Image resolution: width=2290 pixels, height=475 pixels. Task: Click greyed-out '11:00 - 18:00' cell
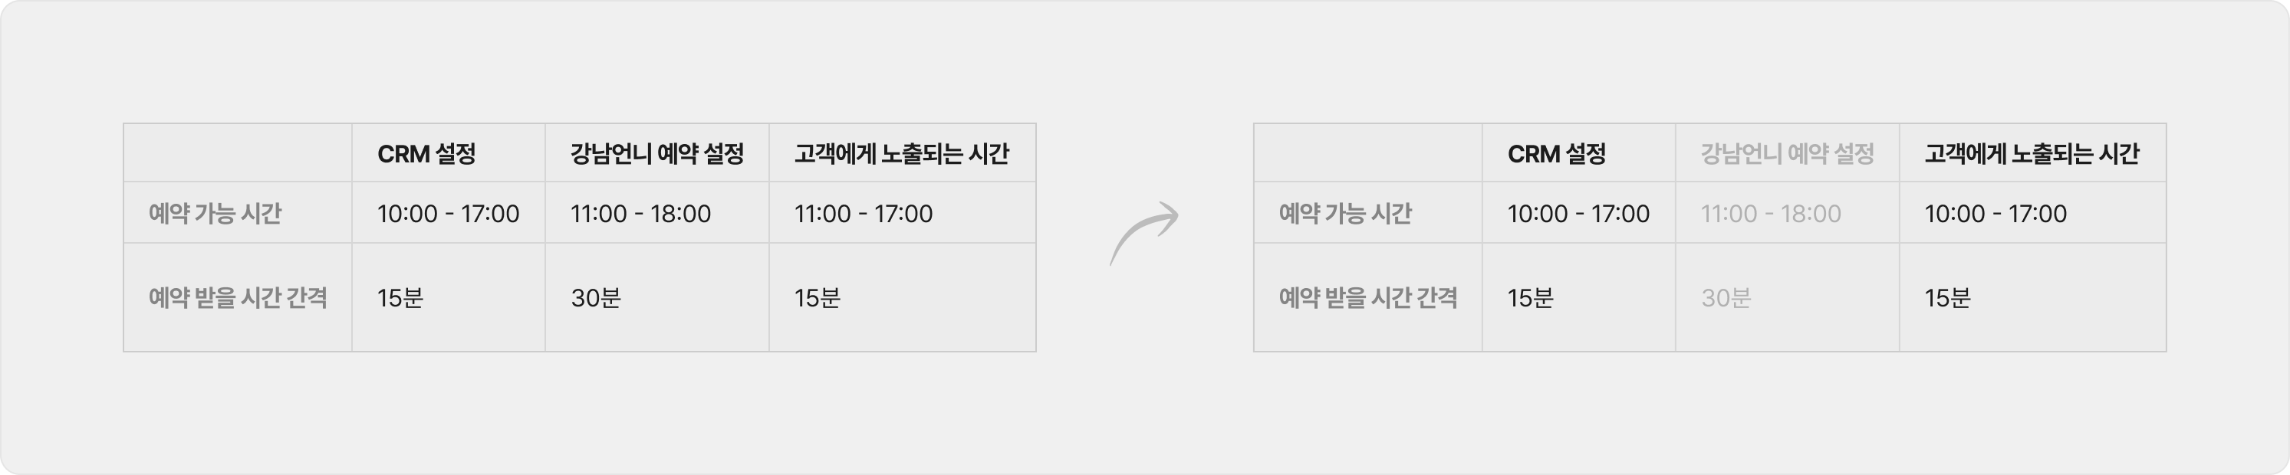tap(1771, 214)
